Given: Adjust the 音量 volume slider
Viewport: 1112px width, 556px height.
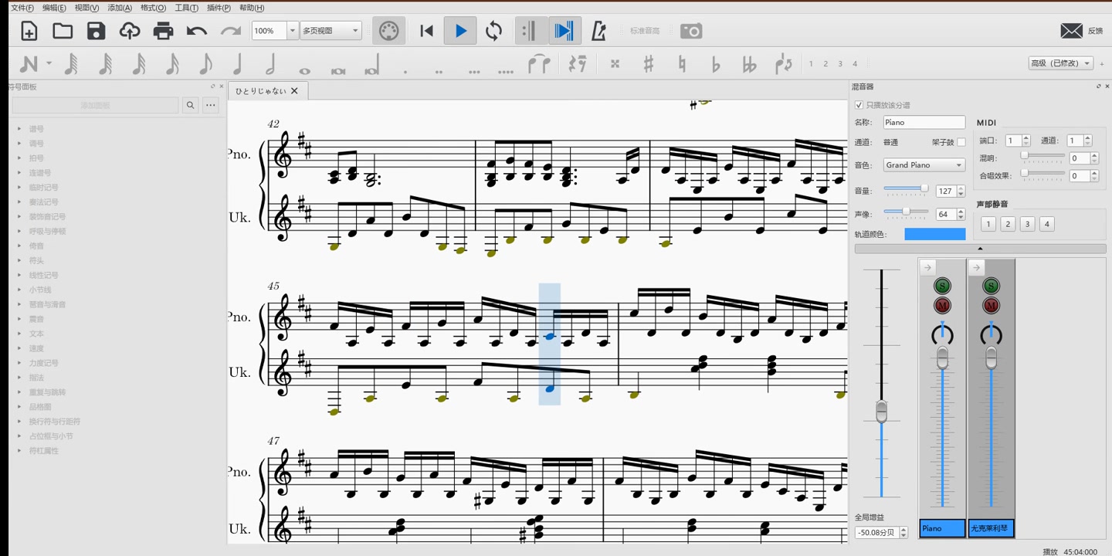Looking at the screenshot, I should point(907,189).
